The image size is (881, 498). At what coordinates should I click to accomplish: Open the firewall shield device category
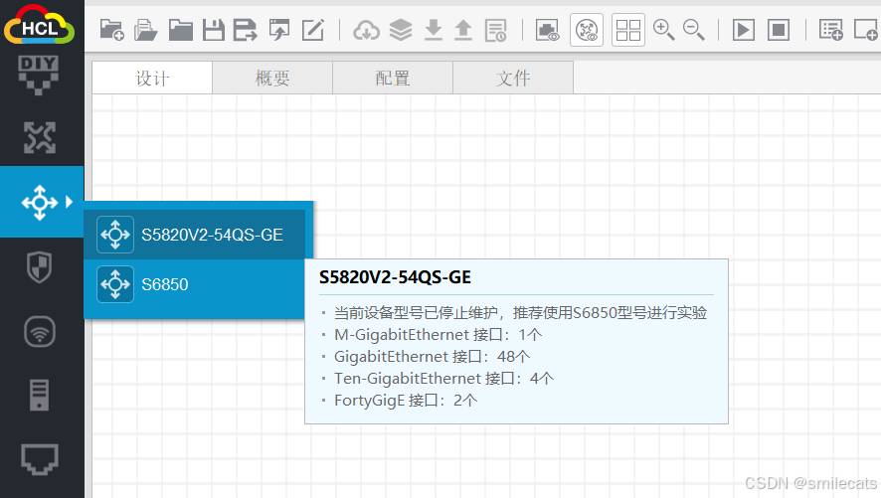pos(40,267)
